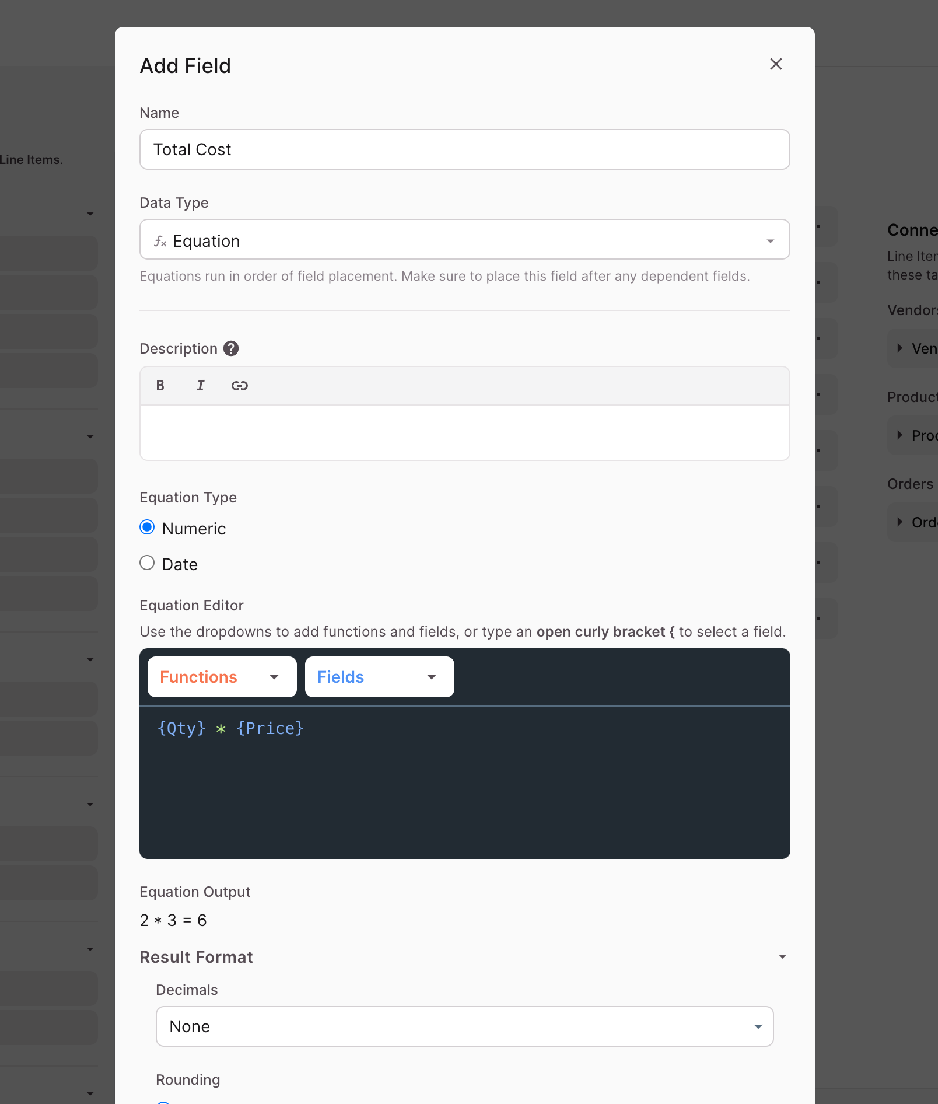Insert a link in Description toolbar
This screenshot has width=938, height=1104.
[x=240, y=386]
